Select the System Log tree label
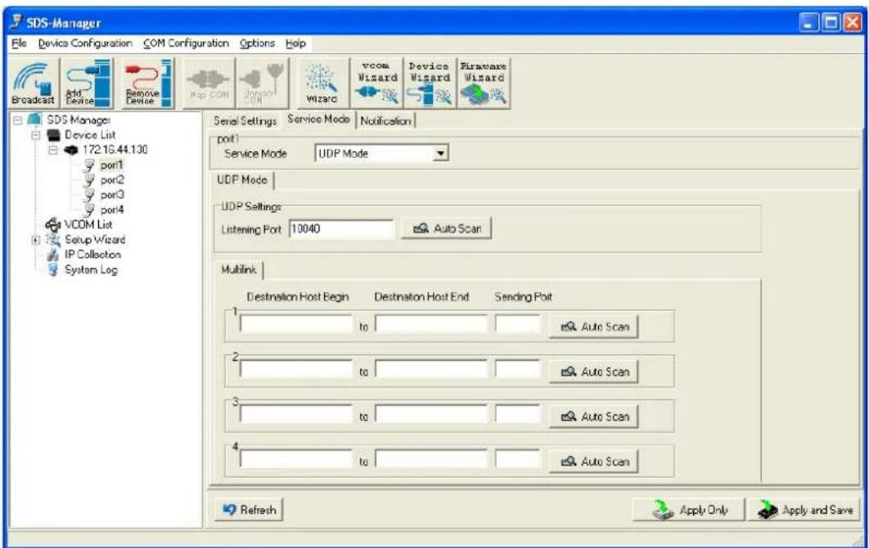Viewport: 869px width, 548px height. coord(91,270)
